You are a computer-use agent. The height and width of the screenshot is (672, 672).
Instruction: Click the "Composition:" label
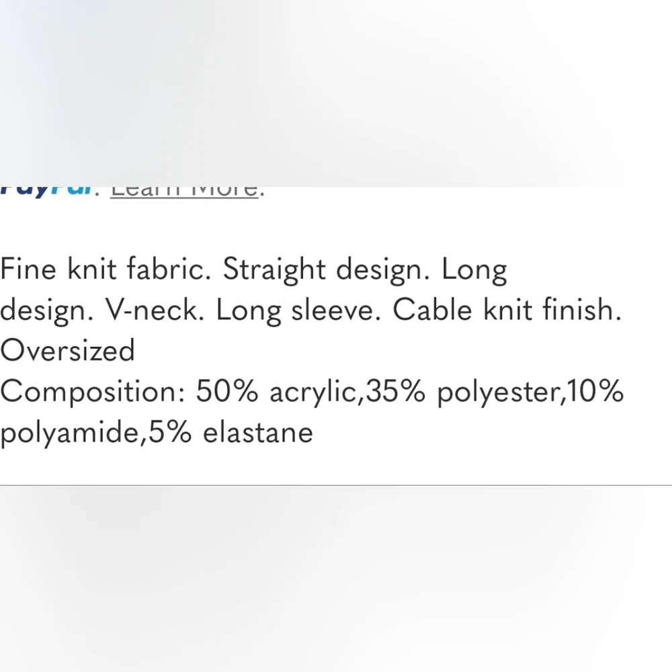[x=93, y=392]
